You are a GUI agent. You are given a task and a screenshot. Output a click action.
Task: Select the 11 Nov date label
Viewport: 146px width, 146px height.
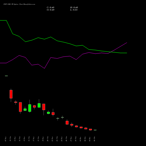15,139
